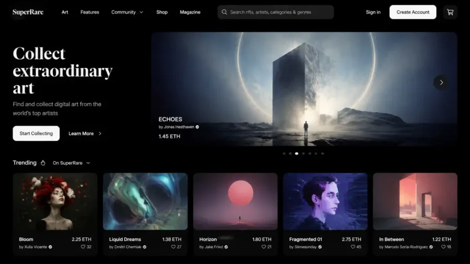470x264 pixels.
Task: Click the In Between title text
Action: click(392, 239)
